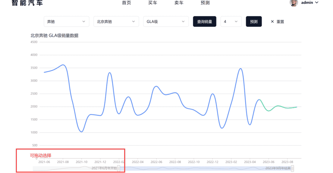Screen dimensions: 333x173
Task: Click the dark 预测 button
Action: coord(254,21)
